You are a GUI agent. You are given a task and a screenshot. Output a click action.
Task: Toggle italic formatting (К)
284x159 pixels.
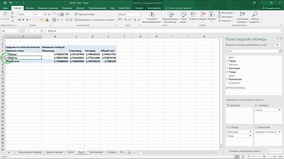pyautogui.click(x=23, y=20)
